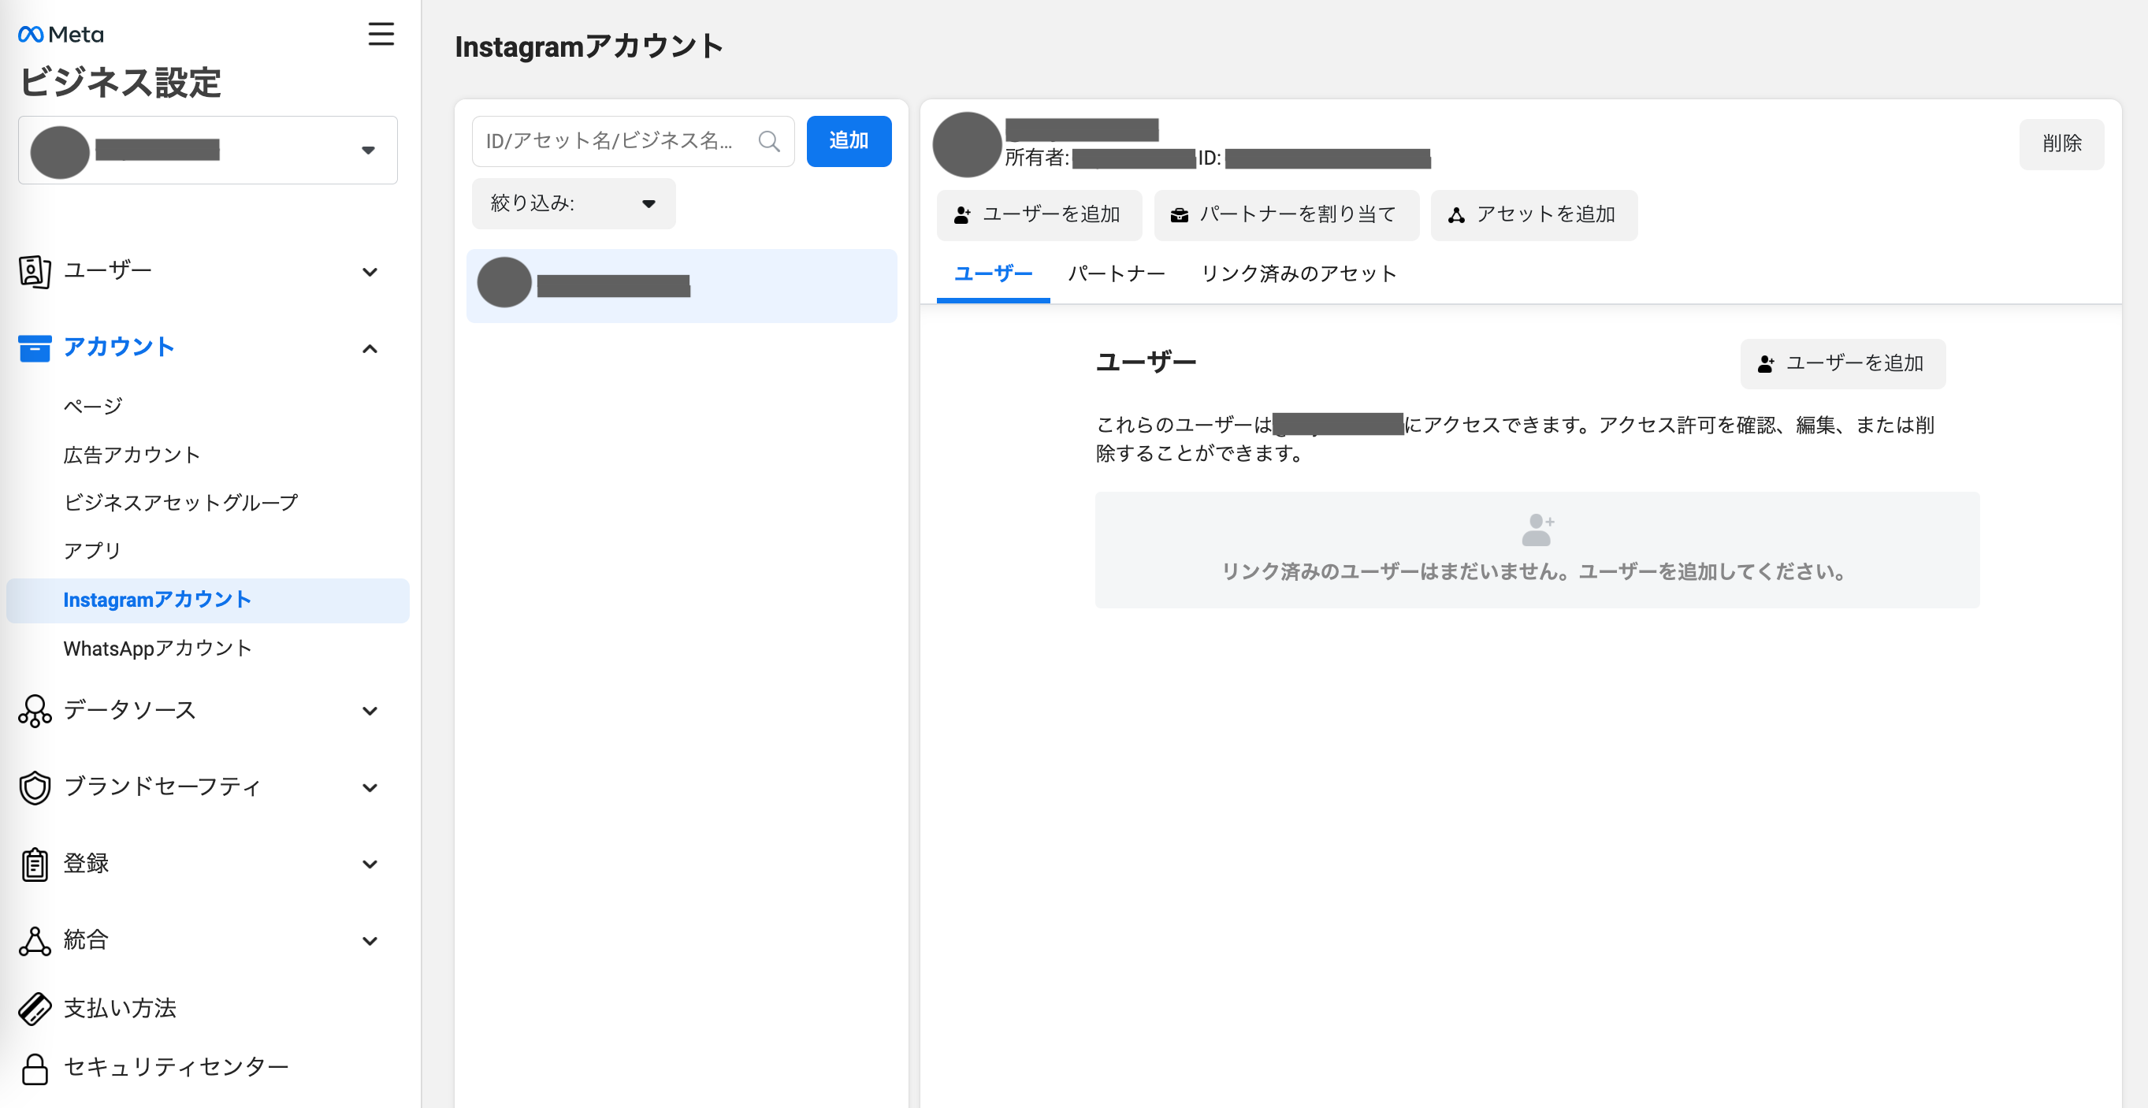Click the ユーザー label in the sidebar
Screen dimensions: 2148x1108
[108, 271]
